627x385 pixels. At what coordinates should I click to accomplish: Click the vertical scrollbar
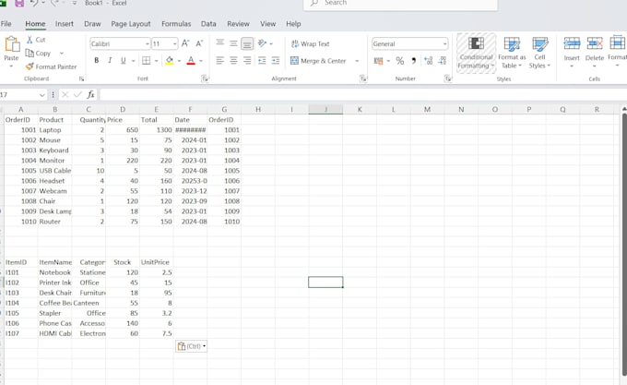point(624,244)
